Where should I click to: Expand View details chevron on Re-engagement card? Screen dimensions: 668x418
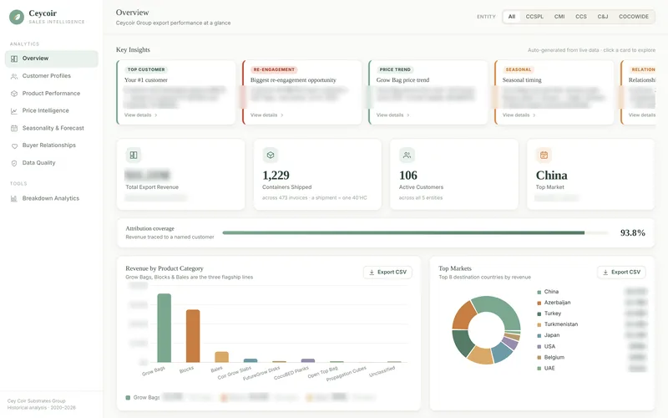pyautogui.click(x=282, y=115)
